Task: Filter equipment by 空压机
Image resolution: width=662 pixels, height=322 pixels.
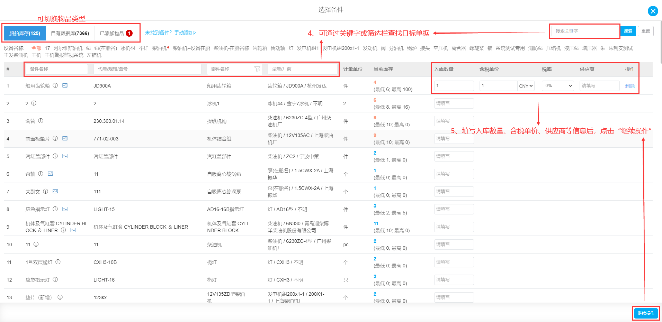Action: coord(441,48)
